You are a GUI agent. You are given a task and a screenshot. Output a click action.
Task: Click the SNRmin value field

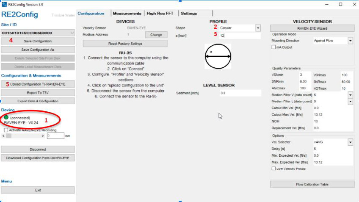point(305,82)
